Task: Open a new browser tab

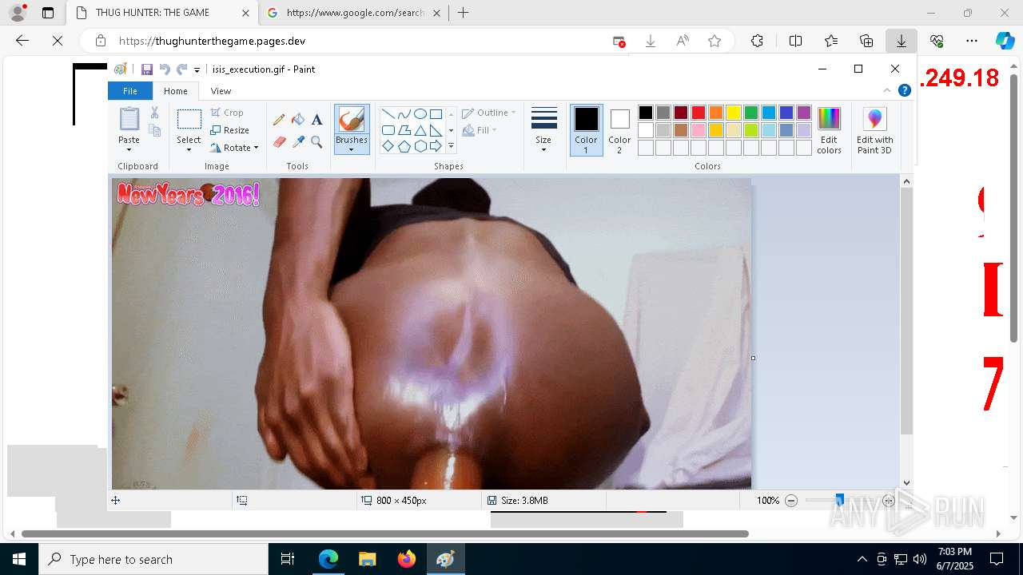Action: coord(463,13)
